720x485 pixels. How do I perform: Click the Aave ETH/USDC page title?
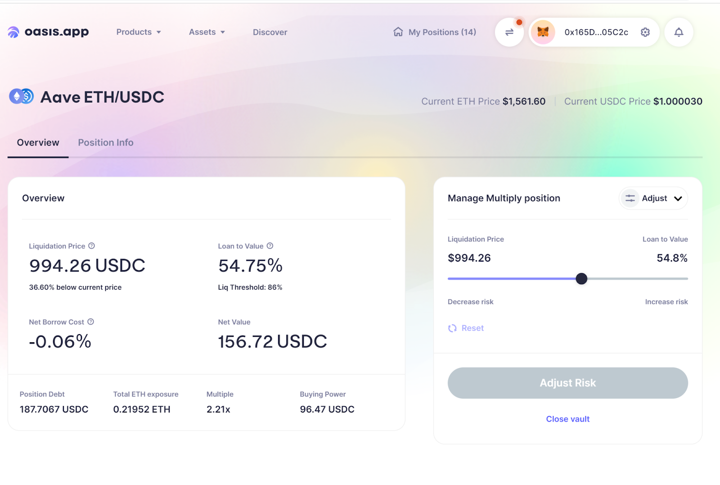point(102,97)
